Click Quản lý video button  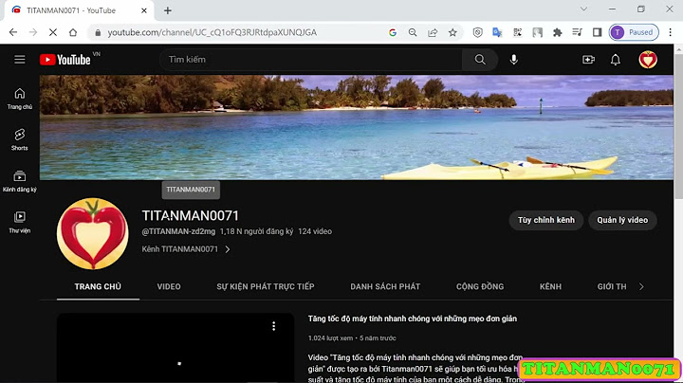[x=622, y=220]
